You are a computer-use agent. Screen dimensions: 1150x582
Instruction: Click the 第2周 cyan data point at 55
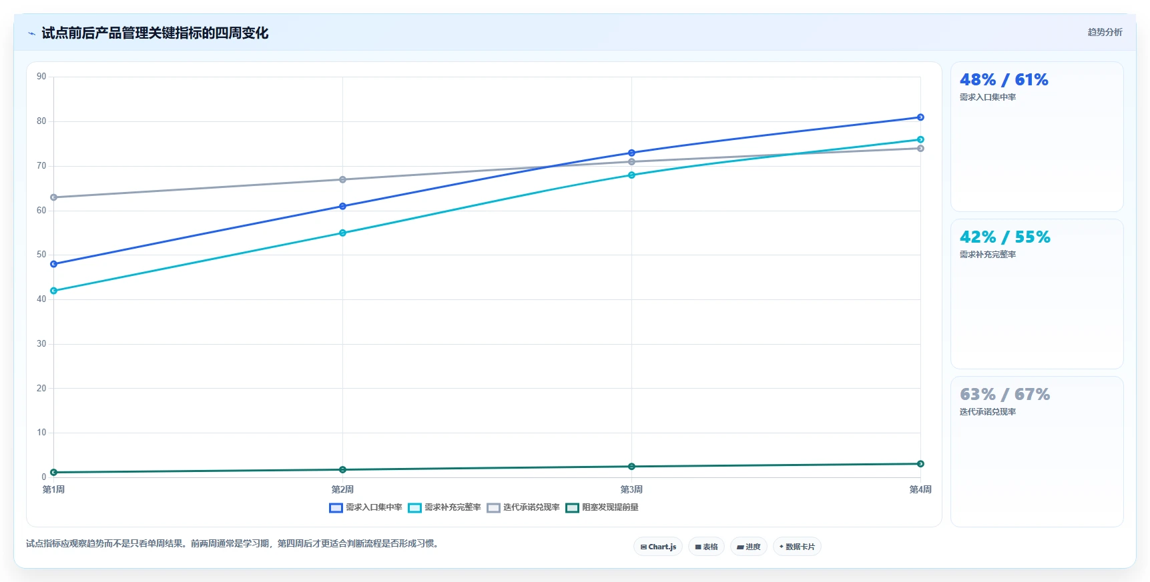point(342,233)
